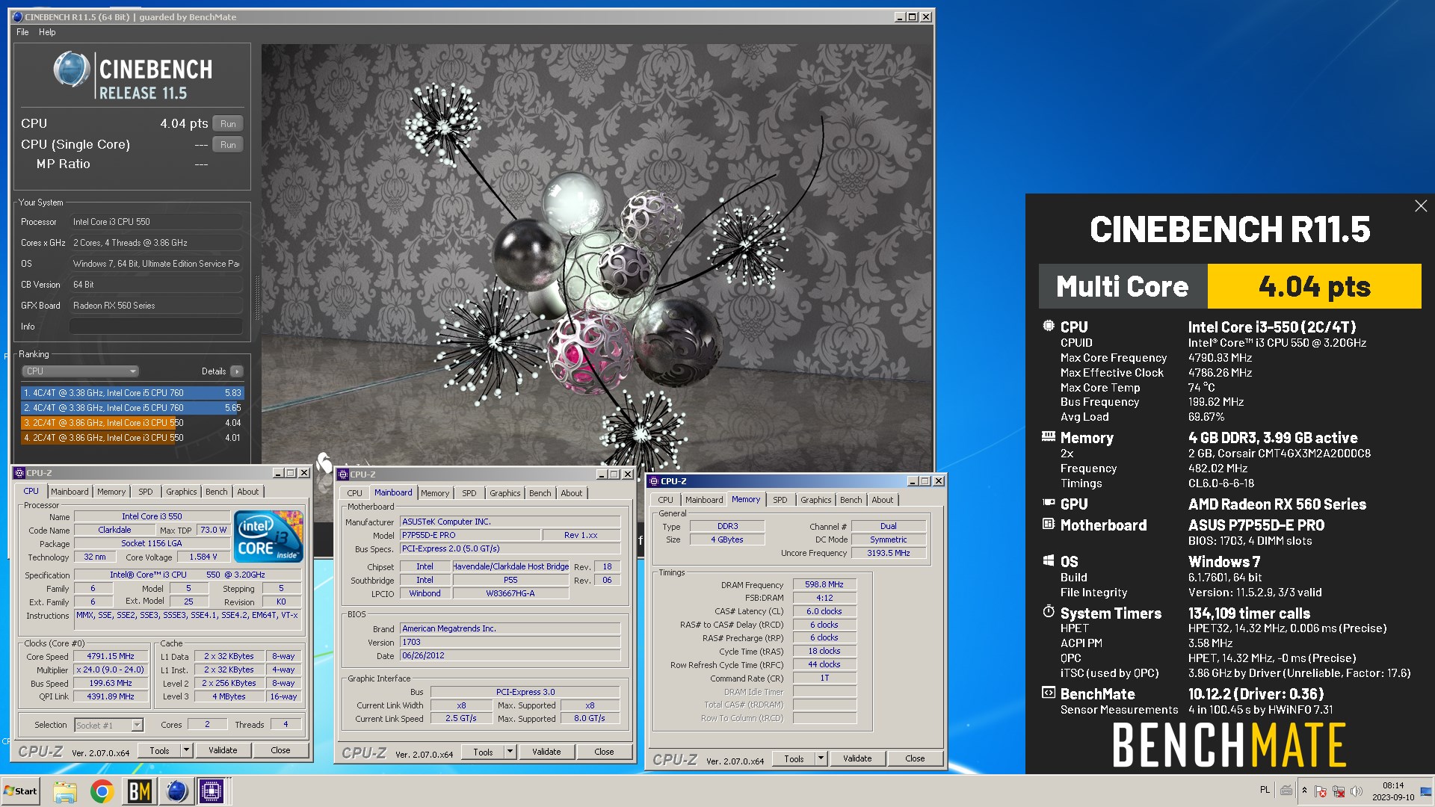Click the Start button
The height and width of the screenshot is (807, 1435).
click(20, 791)
